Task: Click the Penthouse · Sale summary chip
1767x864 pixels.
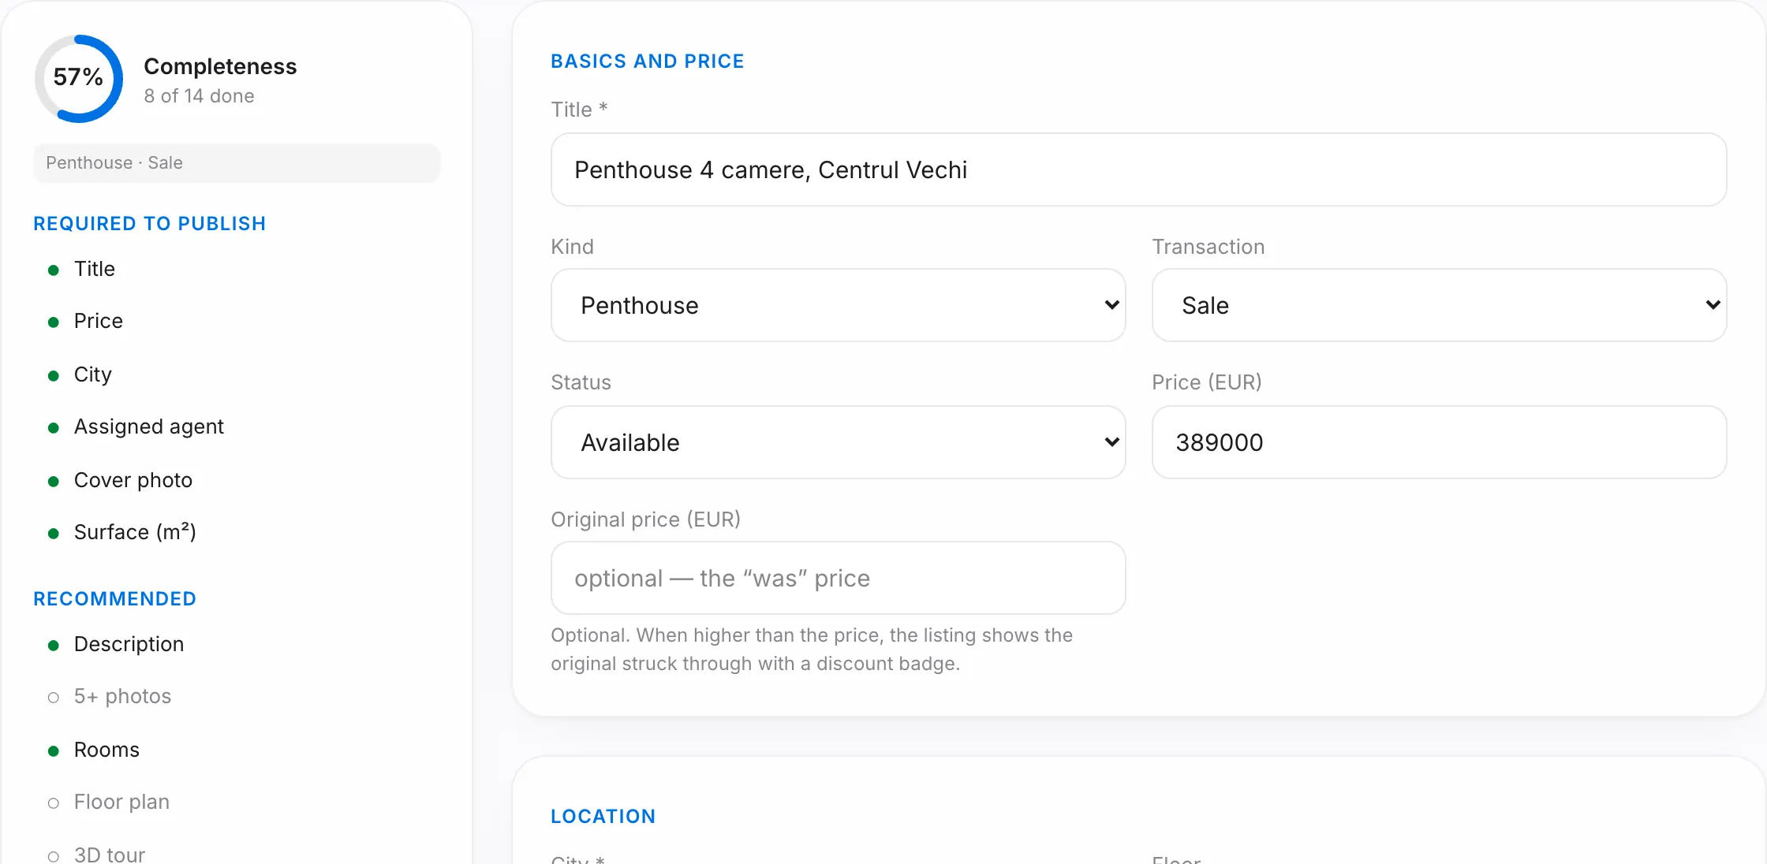Action: (237, 163)
